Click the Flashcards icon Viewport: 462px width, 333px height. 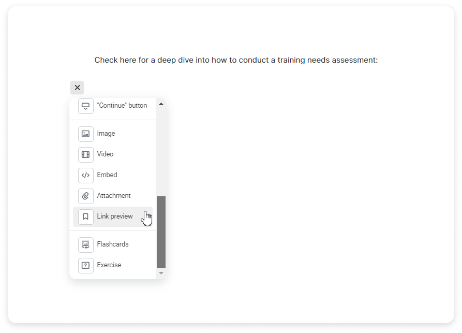pos(86,244)
